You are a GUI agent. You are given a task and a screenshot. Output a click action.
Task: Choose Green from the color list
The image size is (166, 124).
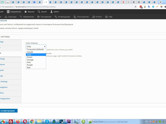click(x=30, y=57)
